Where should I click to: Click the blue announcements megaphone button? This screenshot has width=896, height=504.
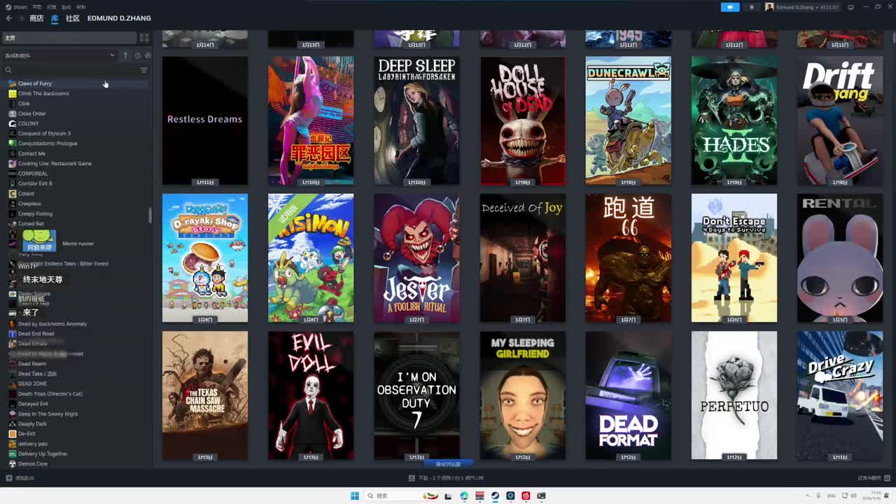[730, 7]
